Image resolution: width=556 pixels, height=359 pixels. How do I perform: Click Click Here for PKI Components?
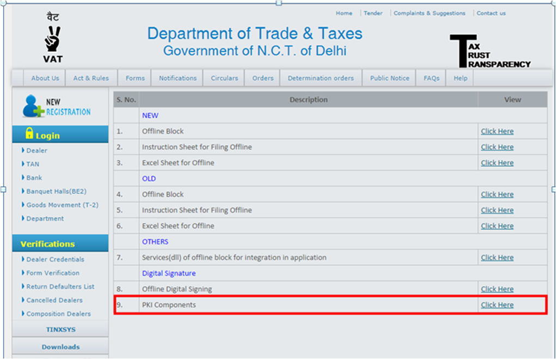497,305
